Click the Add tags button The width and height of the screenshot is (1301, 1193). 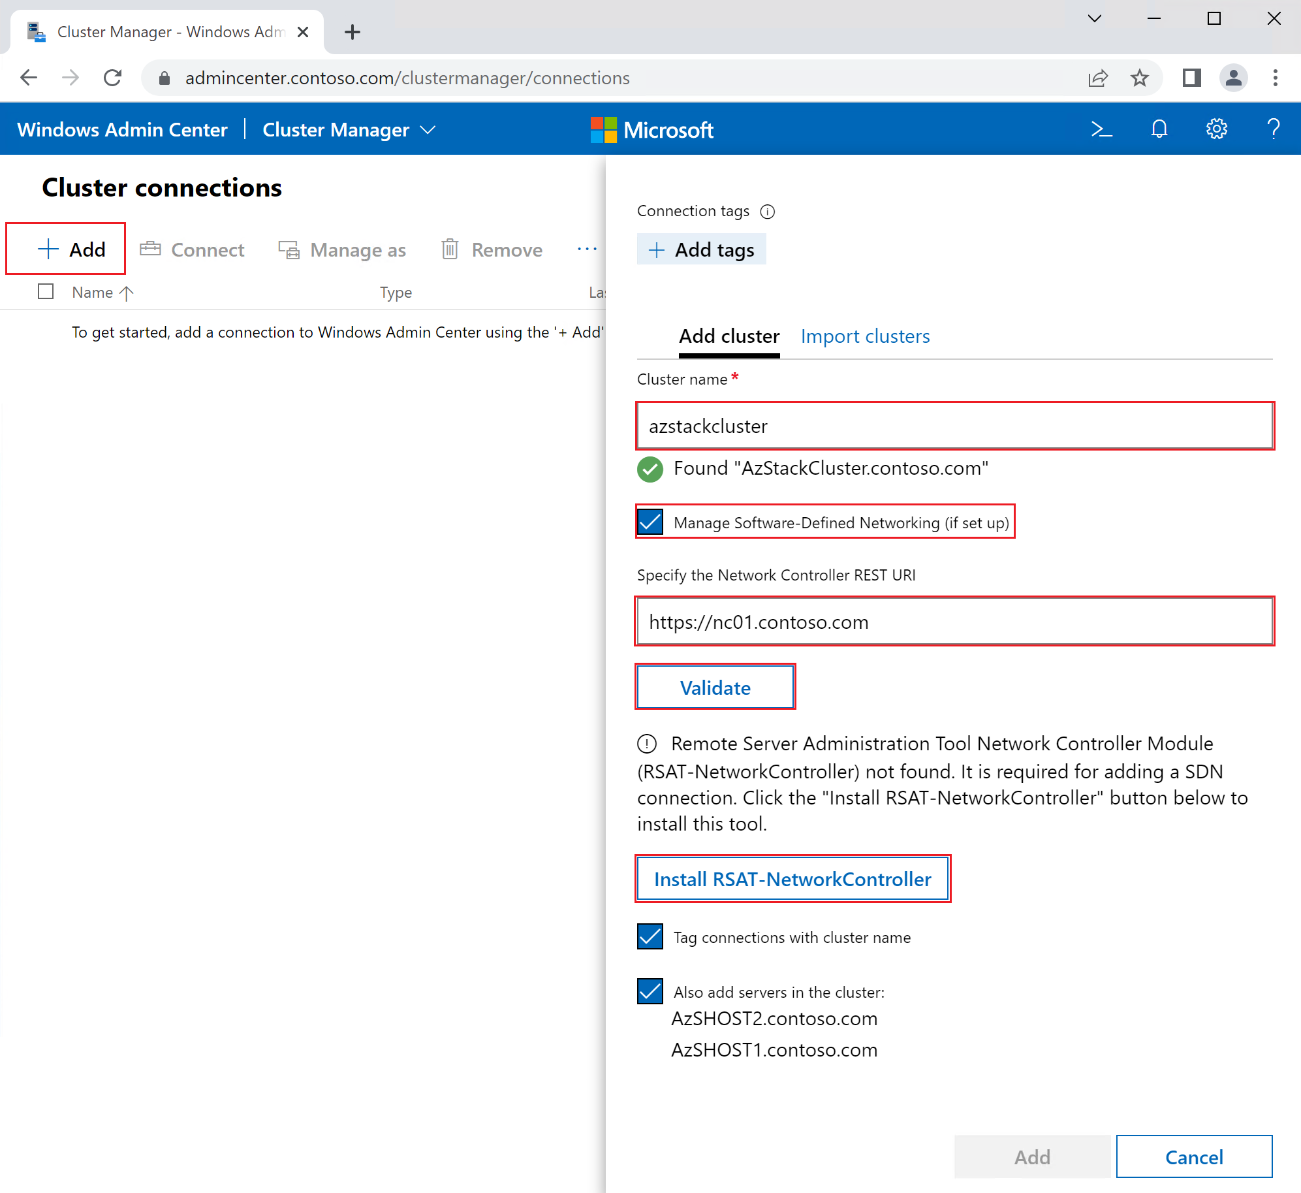[701, 249]
